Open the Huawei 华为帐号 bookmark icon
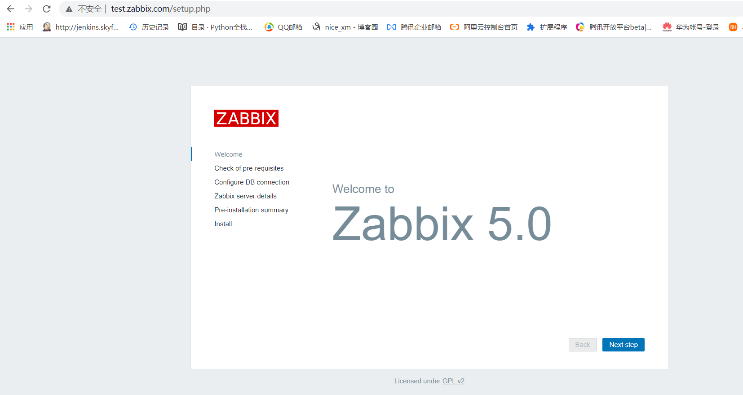 [x=667, y=27]
